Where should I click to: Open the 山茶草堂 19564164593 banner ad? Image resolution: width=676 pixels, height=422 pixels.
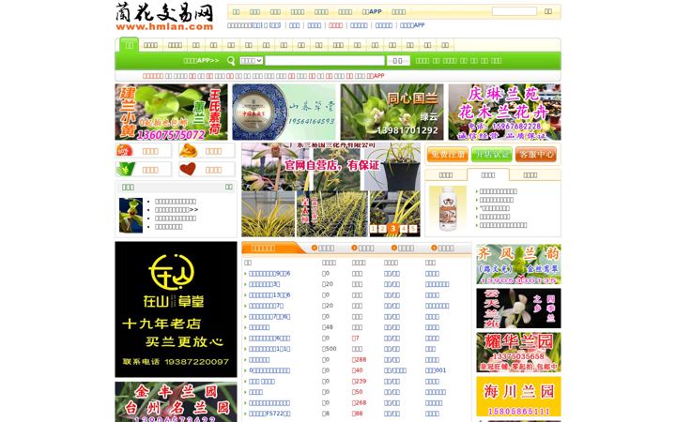click(x=284, y=112)
